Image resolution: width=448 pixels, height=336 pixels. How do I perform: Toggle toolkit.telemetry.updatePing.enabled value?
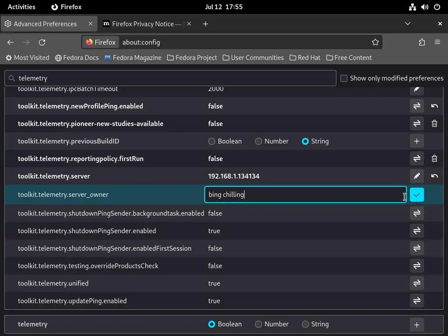pyautogui.click(x=416, y=301)
